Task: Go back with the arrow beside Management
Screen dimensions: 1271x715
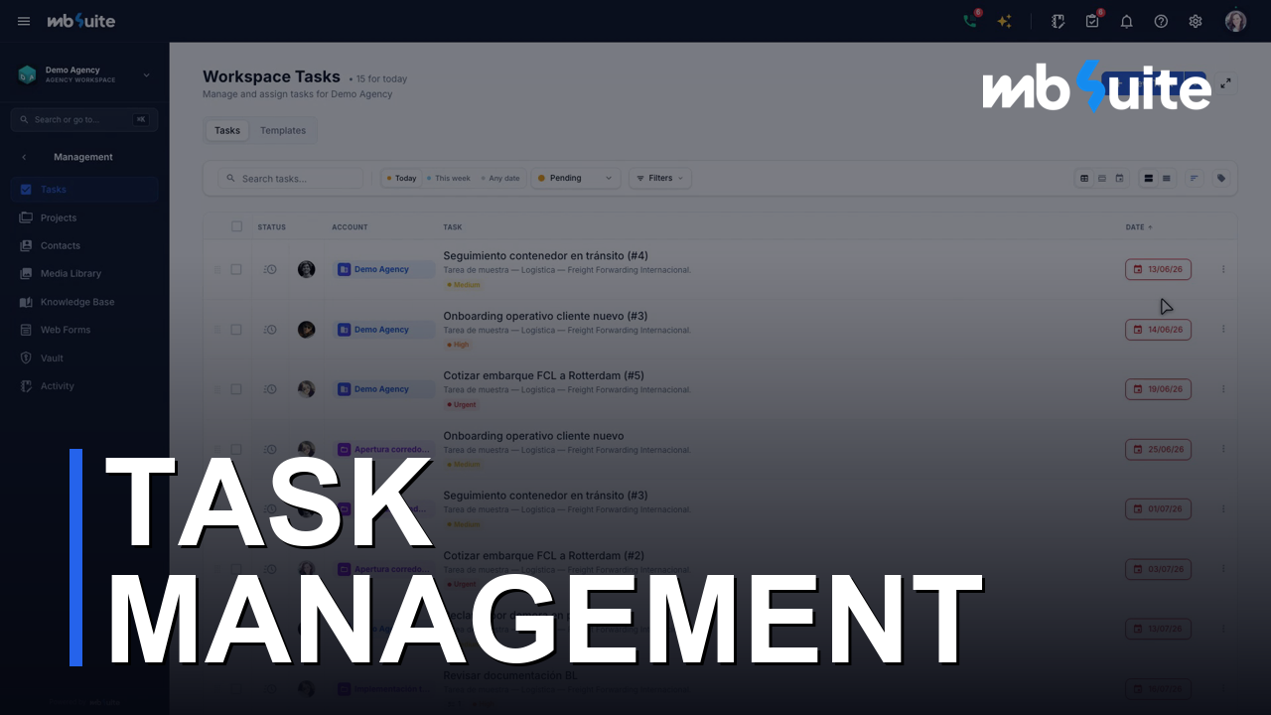Action: pyautogui.click(x=24, y=157)
